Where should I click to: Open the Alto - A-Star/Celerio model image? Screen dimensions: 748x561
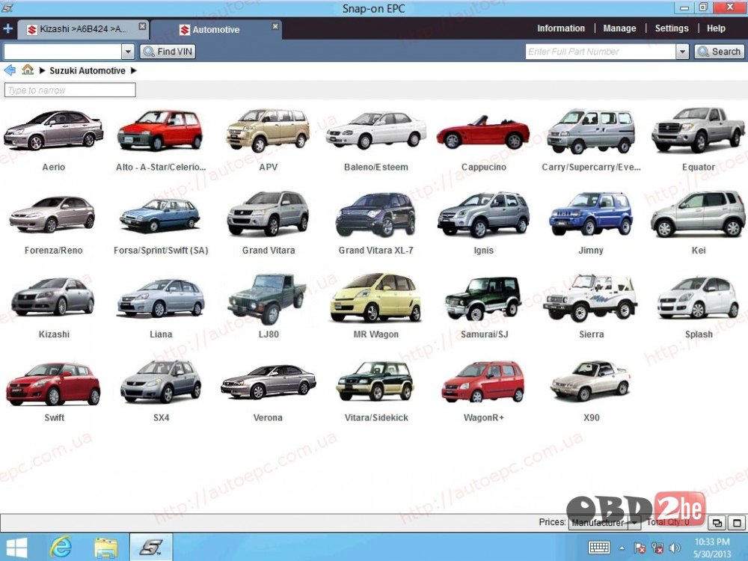[160, 129]
